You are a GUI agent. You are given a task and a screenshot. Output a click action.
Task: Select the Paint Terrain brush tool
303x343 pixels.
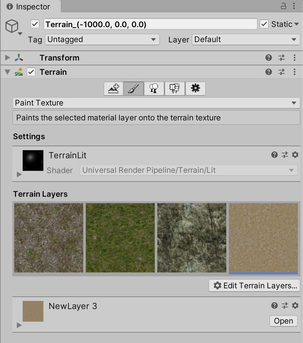pyautogui.click(x=133, y=88)
